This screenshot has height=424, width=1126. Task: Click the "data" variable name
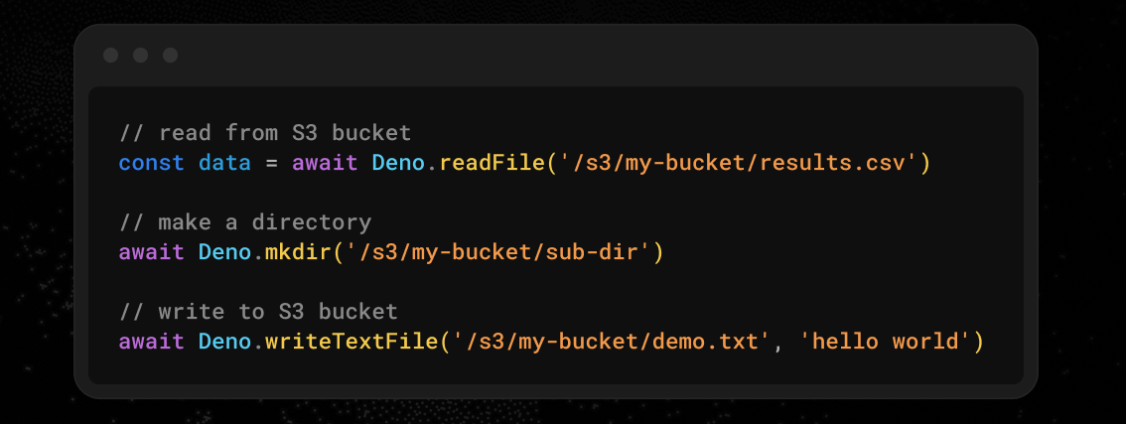(x=224, y=163)
